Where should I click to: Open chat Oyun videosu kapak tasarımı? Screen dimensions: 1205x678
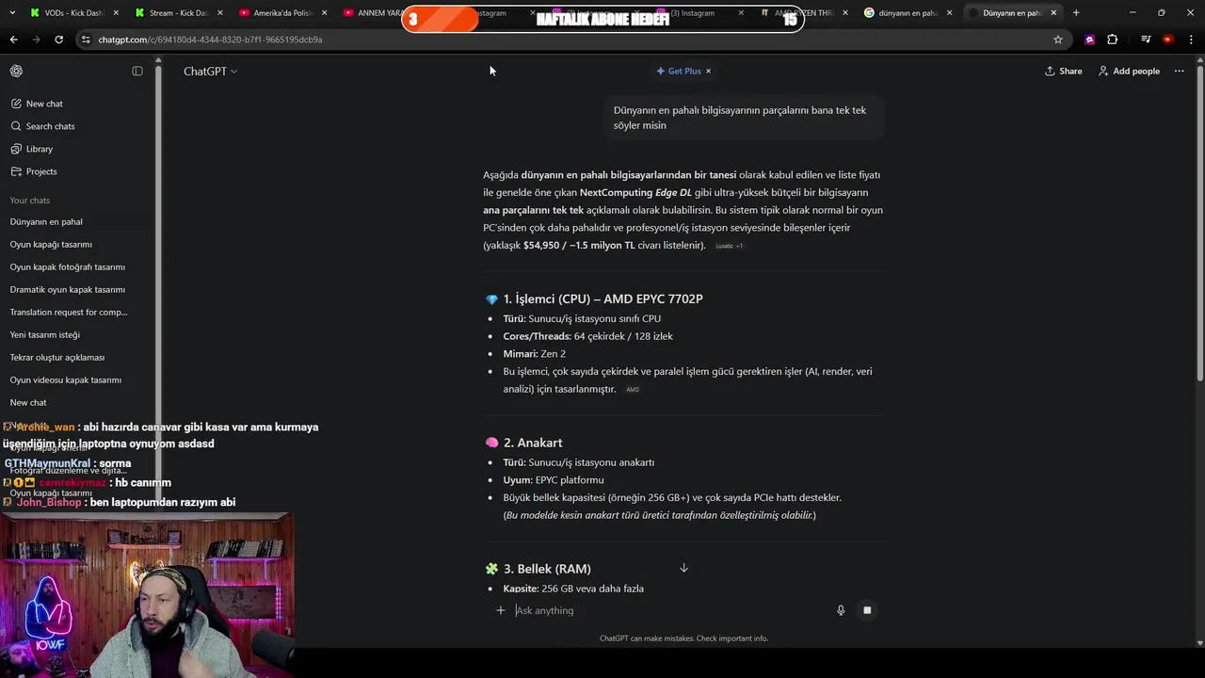coord(66,380)
